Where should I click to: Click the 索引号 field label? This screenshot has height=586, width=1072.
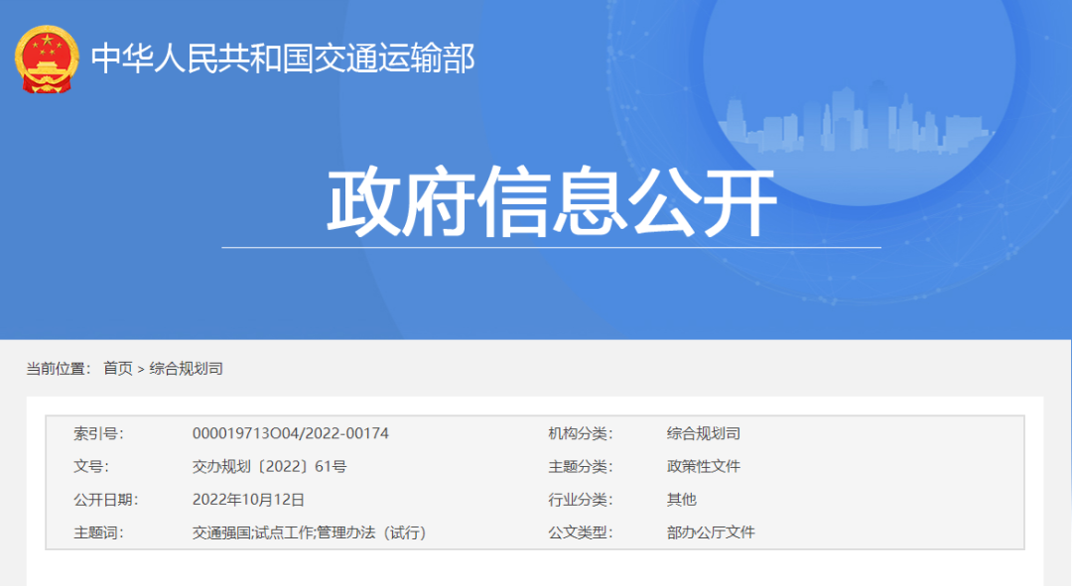(x=98, y=433)
